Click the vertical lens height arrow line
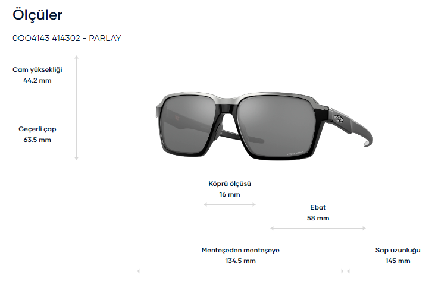The image size is (432, 307). point(77,107)
